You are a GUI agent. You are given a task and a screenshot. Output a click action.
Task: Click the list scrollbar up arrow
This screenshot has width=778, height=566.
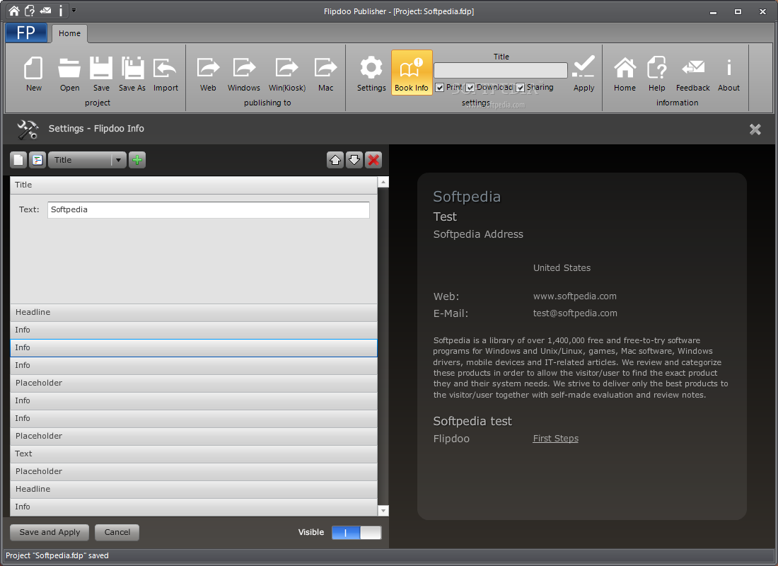point(383,183)
